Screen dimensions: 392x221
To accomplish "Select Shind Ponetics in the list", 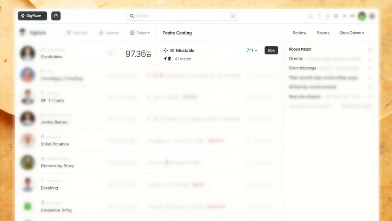I will pos(55,144).
